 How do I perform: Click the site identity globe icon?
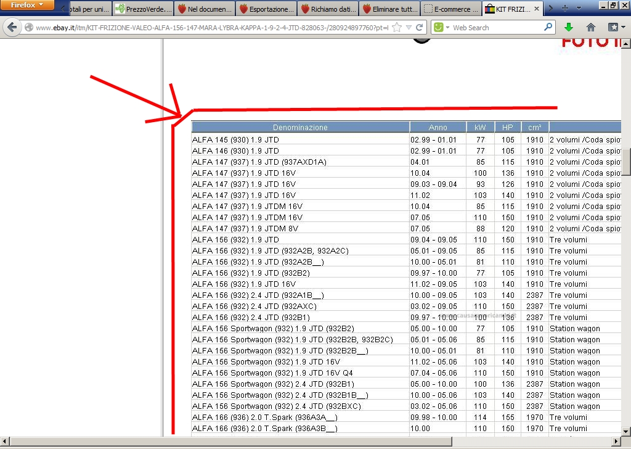point(28,27)
